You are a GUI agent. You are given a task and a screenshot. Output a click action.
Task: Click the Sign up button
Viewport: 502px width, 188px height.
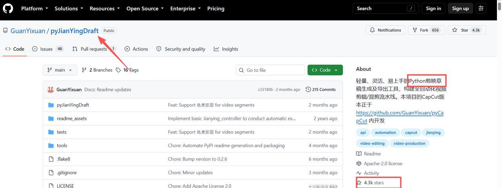pos(460,8)
